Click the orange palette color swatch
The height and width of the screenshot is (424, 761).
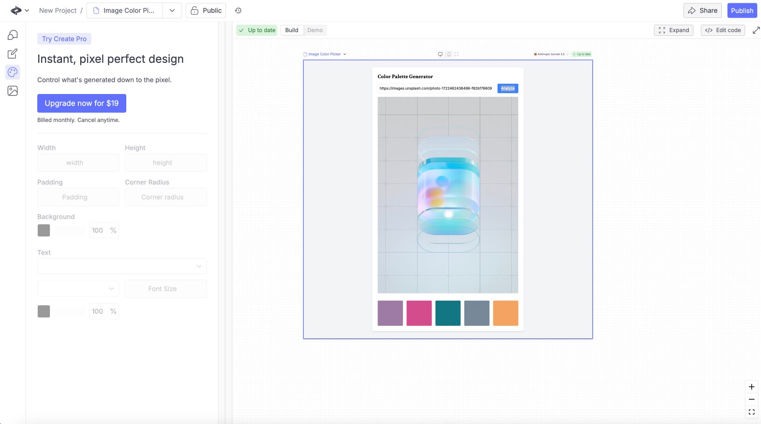(x=505, y=313)
